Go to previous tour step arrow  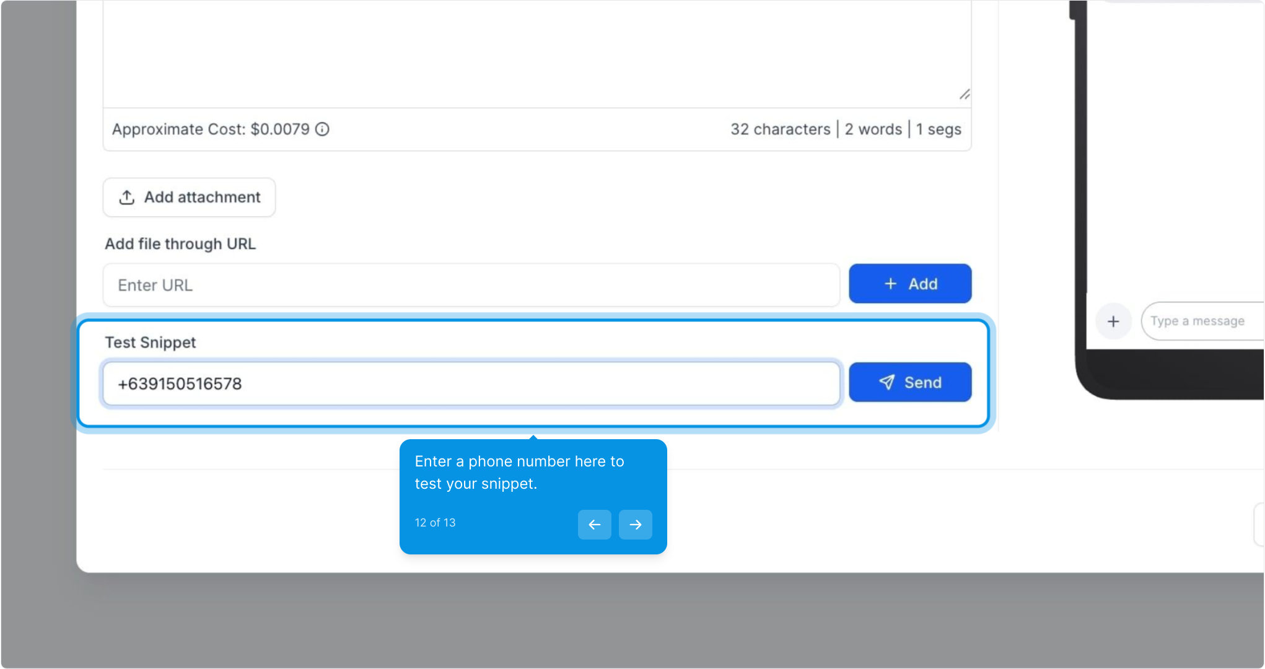594,525
